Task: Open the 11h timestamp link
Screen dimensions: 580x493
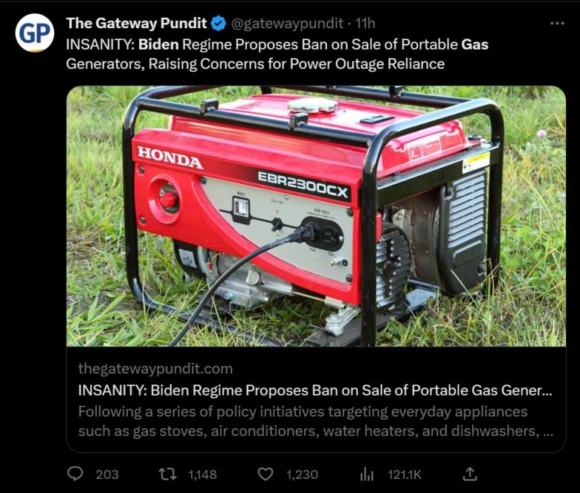Action: click(365, 24)
